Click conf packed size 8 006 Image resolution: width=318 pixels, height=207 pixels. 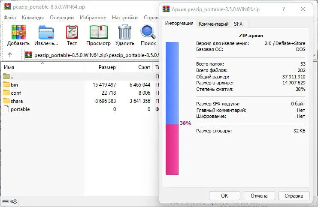[144, 93]
